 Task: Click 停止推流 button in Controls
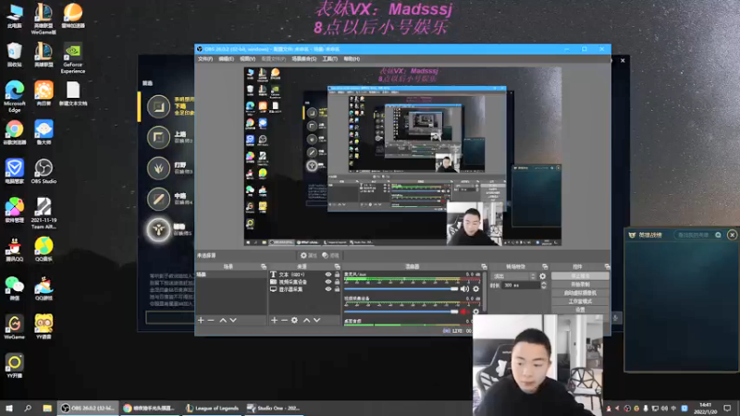580,275
